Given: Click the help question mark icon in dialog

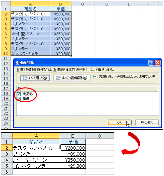Looking at the screenshot, I should coord(151,63).
